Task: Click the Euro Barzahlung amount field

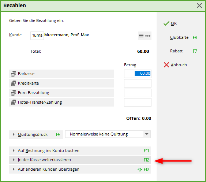Action: 138,93
